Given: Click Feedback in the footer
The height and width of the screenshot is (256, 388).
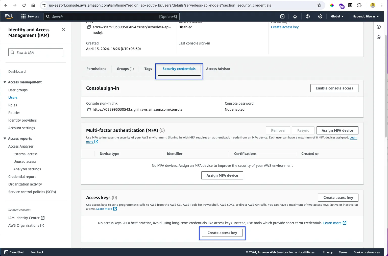Looking at the screenshot, I should (x=37, y=252).
